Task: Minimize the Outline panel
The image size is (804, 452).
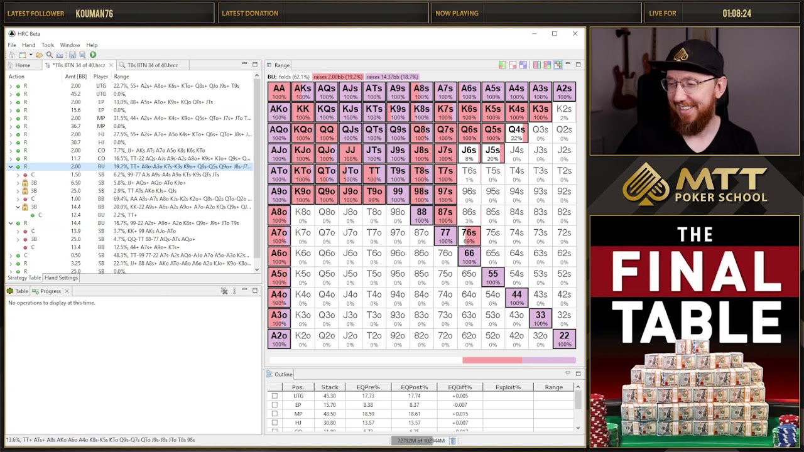Action: pyautogui.click(x=568, y=373)
